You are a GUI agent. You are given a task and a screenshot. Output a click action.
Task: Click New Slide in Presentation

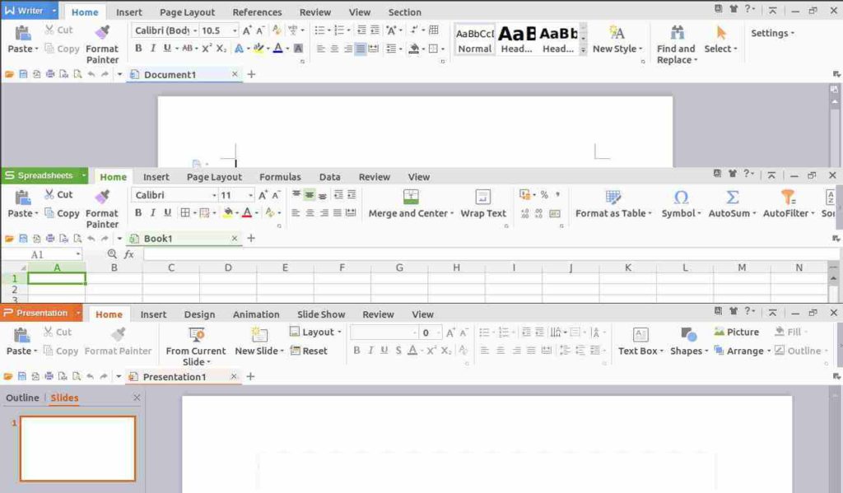259,342
